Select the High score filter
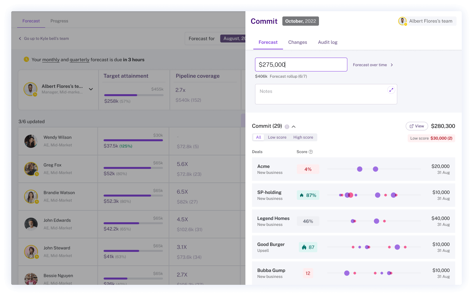Viewport: 473px width, 296px height. click(x=303, y=137)
